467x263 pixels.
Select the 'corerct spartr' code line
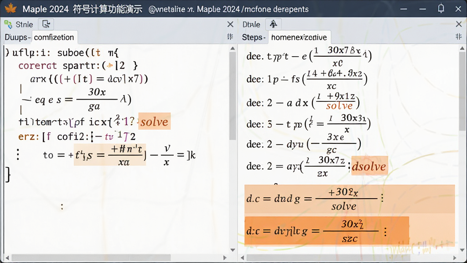78,66
